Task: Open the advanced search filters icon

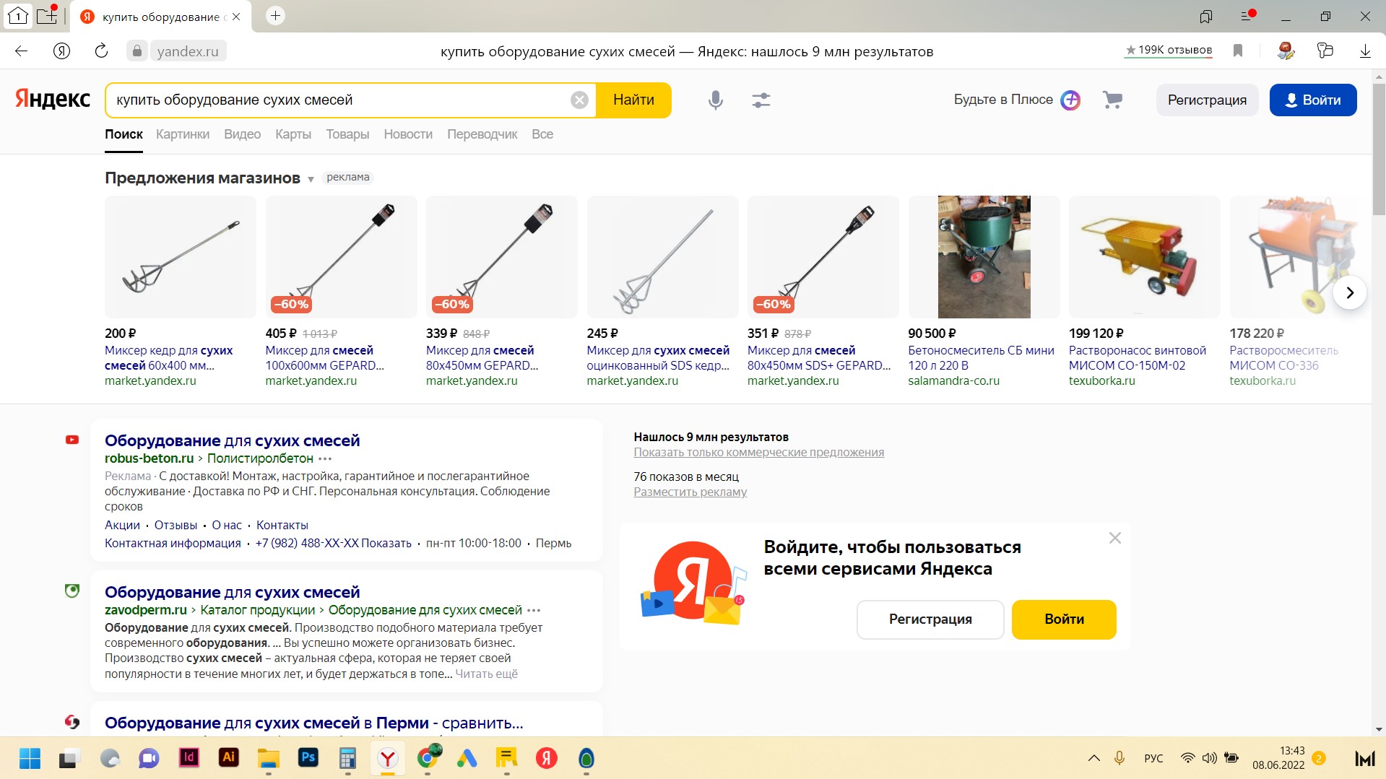Action: click(x=761, y=100)
